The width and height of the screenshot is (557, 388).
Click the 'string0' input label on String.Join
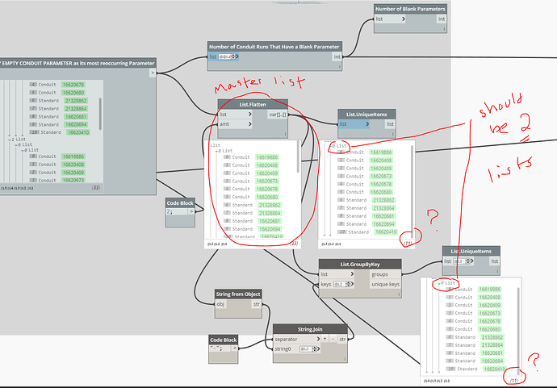pos(283,349)
